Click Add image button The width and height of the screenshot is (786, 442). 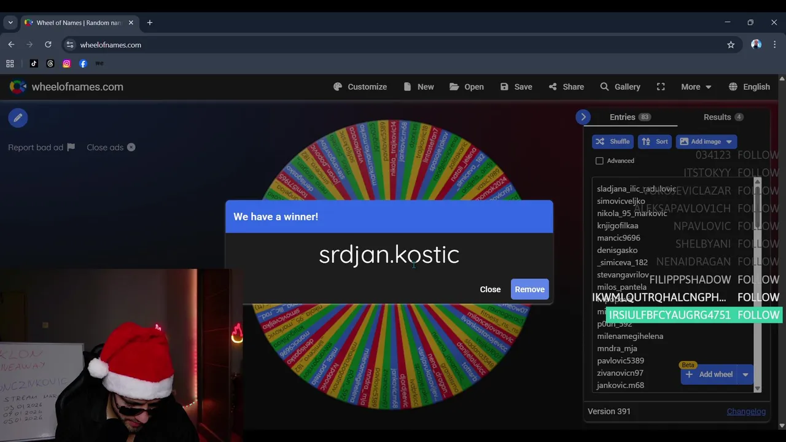(701, 141)
